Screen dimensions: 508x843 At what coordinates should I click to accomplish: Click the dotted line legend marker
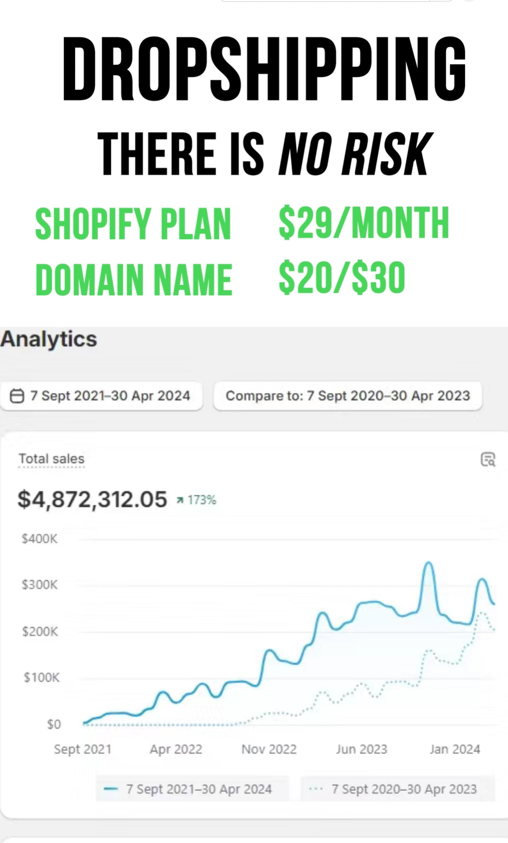(x=315, y=789)
